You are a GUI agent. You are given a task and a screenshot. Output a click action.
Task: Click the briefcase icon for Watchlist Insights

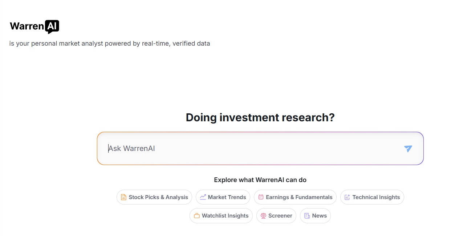tap(196, 216)
